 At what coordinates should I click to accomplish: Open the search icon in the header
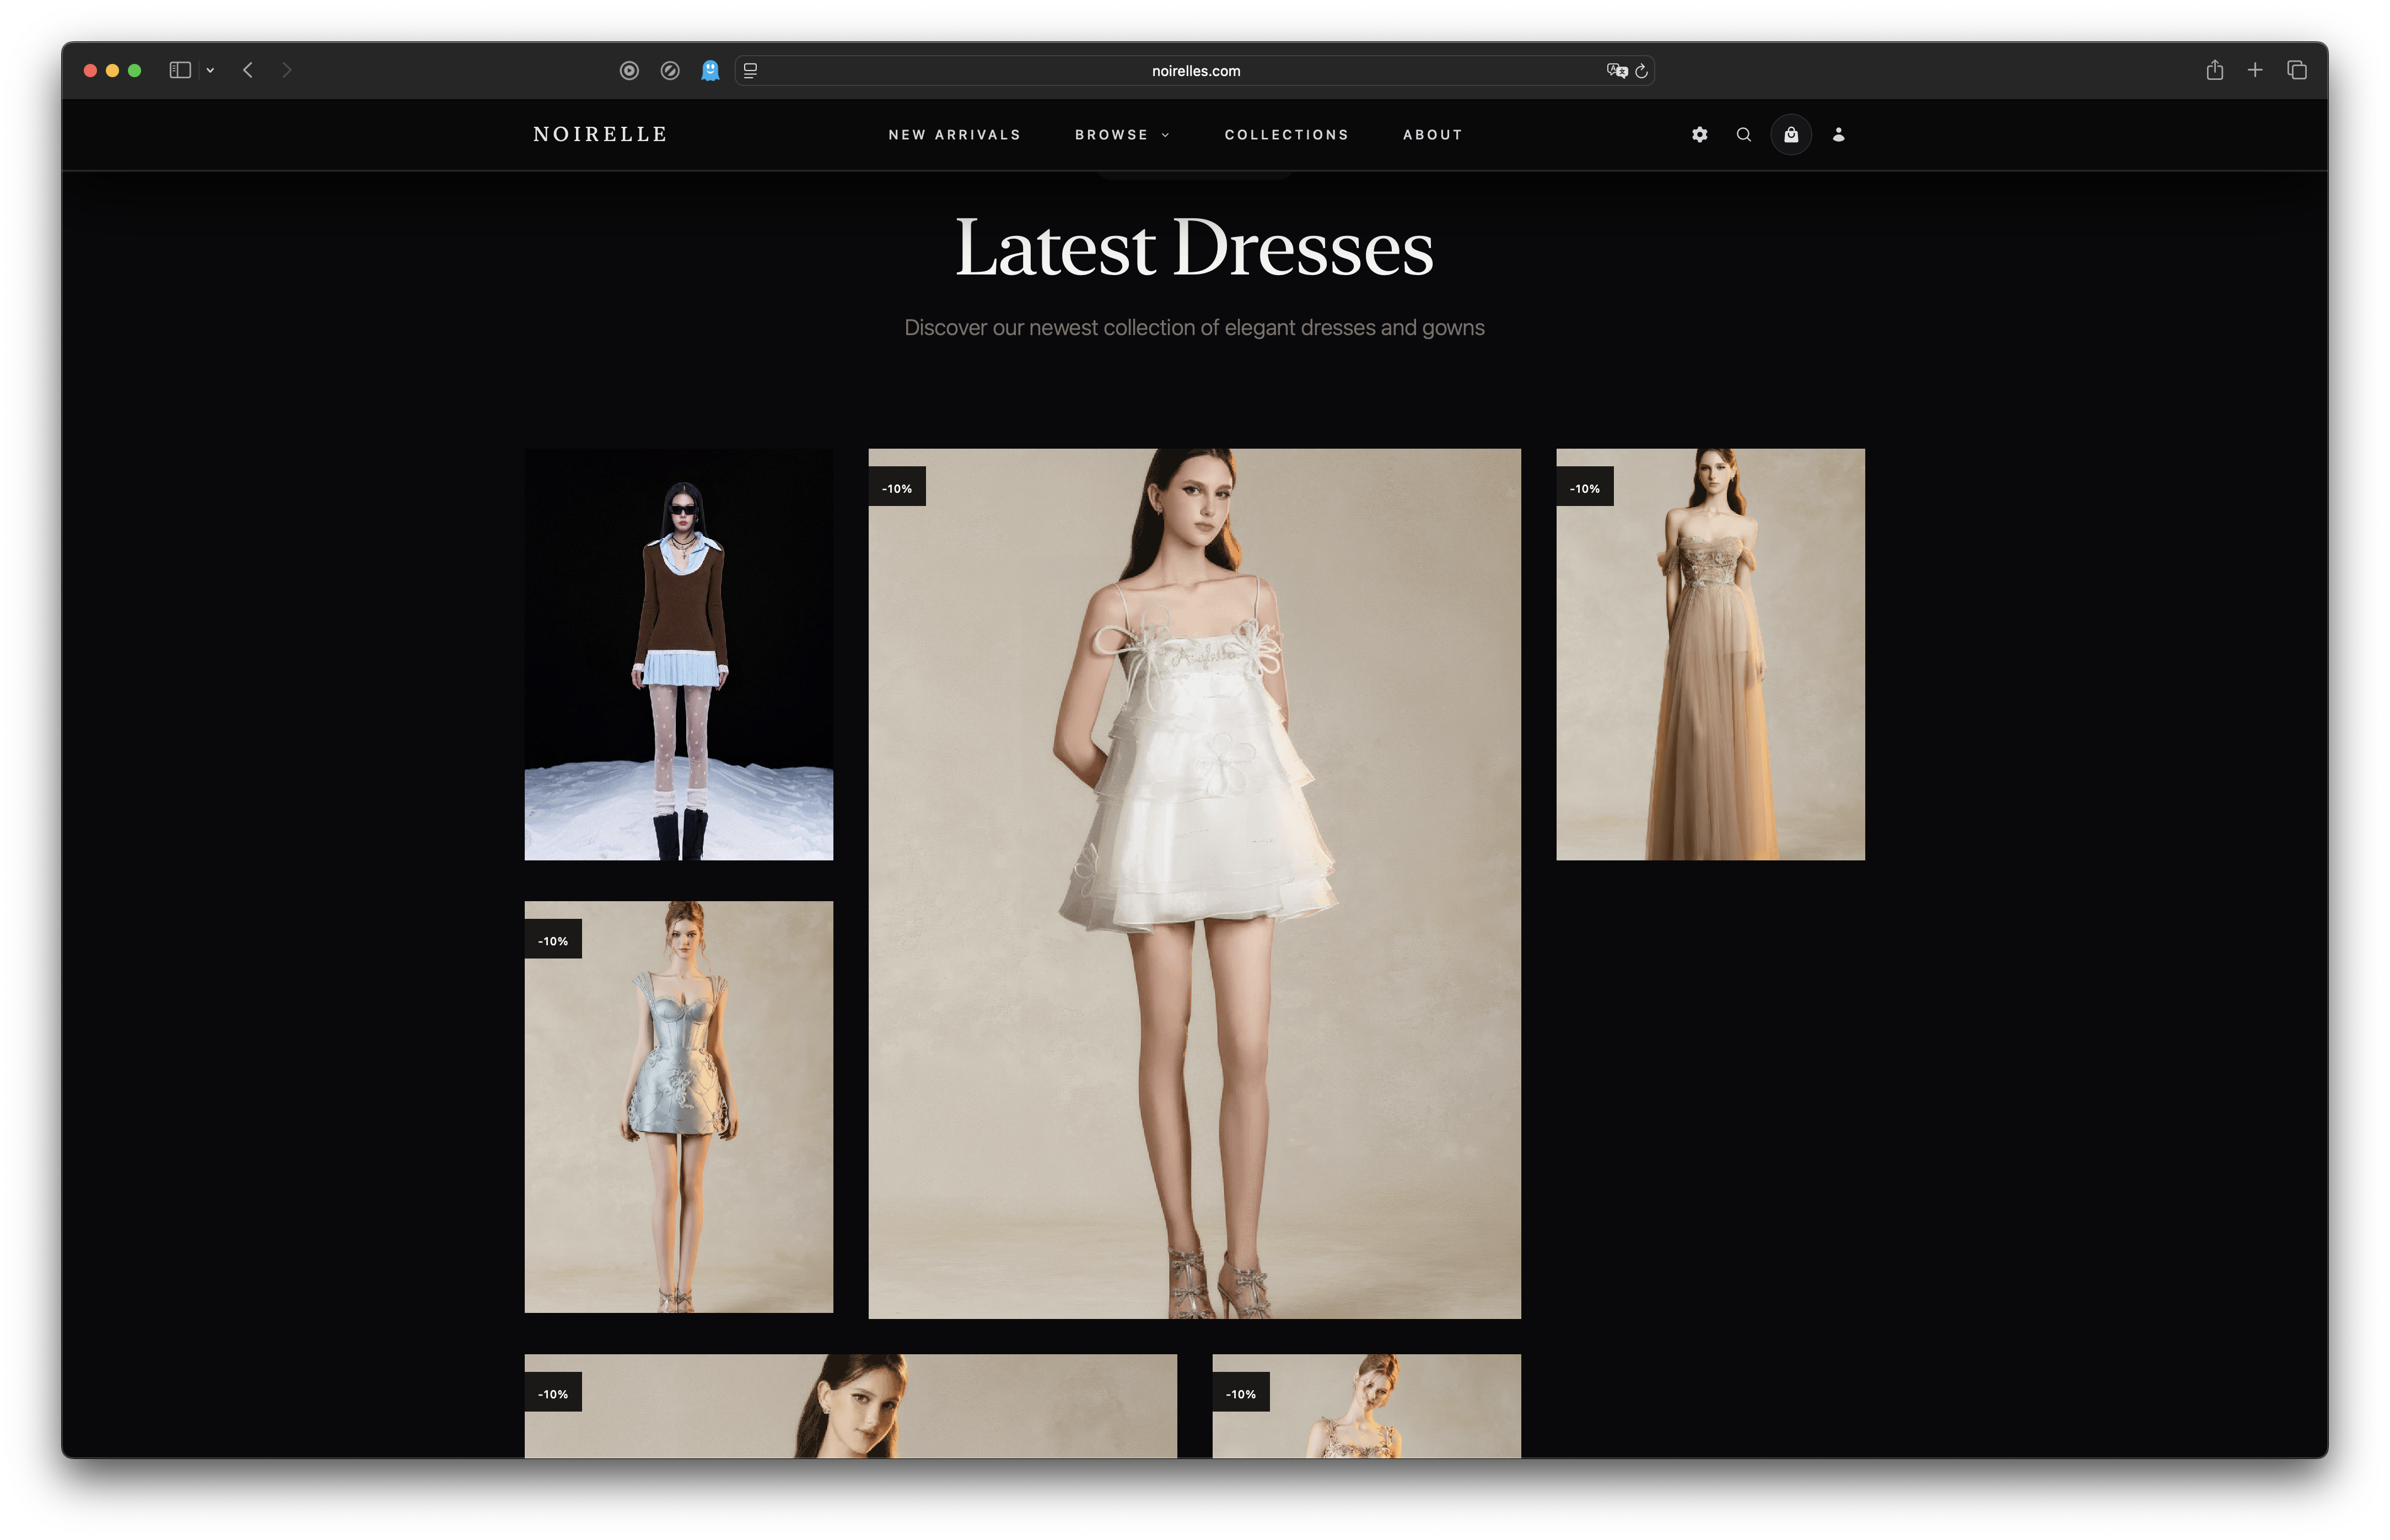click(1744, 134)
